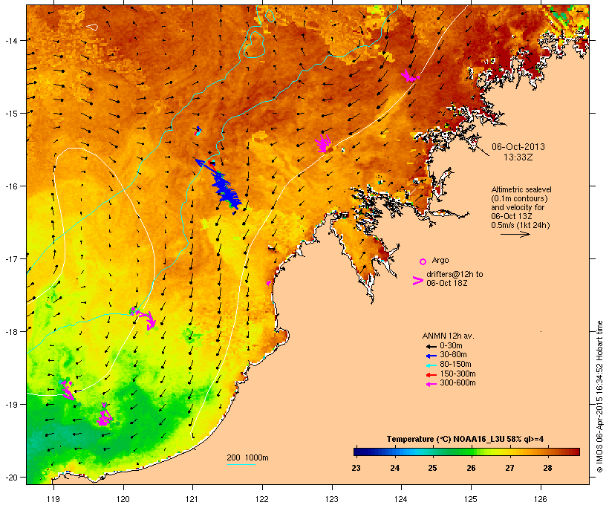Click the Altimetric sealevel description text
This screenshot has height=505, width=609.
coord(521,207)
